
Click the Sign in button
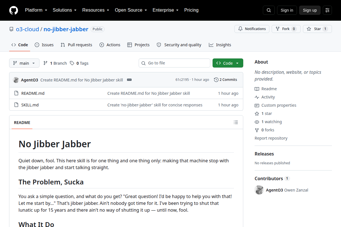pos(287,10)
